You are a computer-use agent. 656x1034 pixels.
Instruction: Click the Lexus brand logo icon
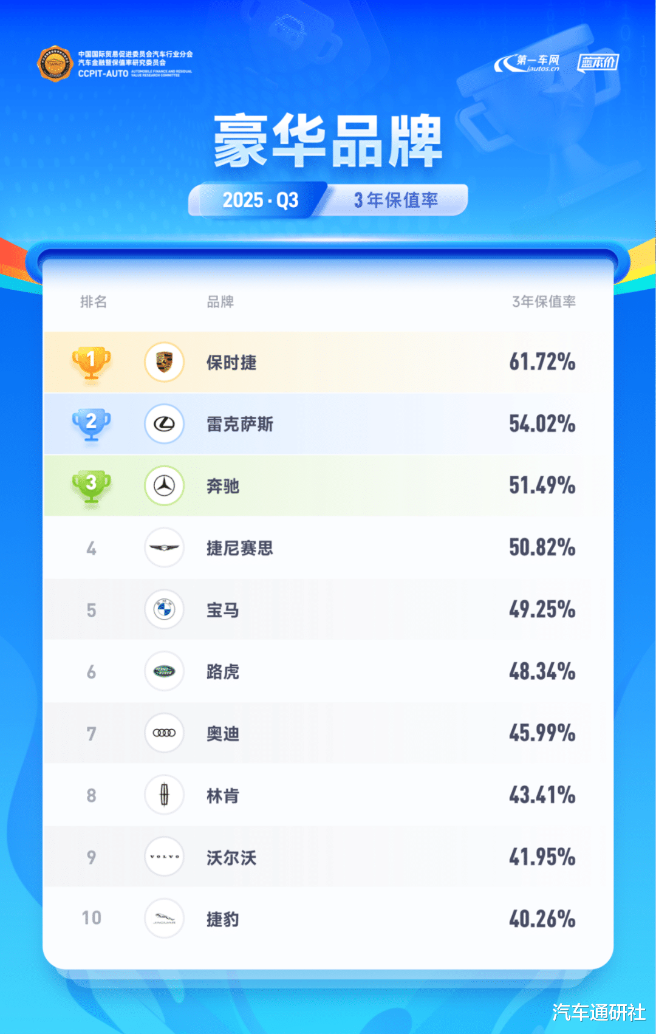(164, 424)
